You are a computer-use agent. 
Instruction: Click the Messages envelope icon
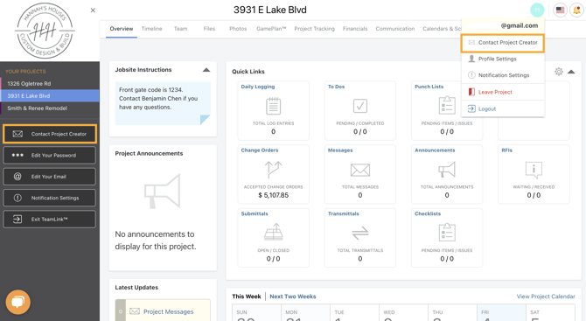(x=360, y=170)
